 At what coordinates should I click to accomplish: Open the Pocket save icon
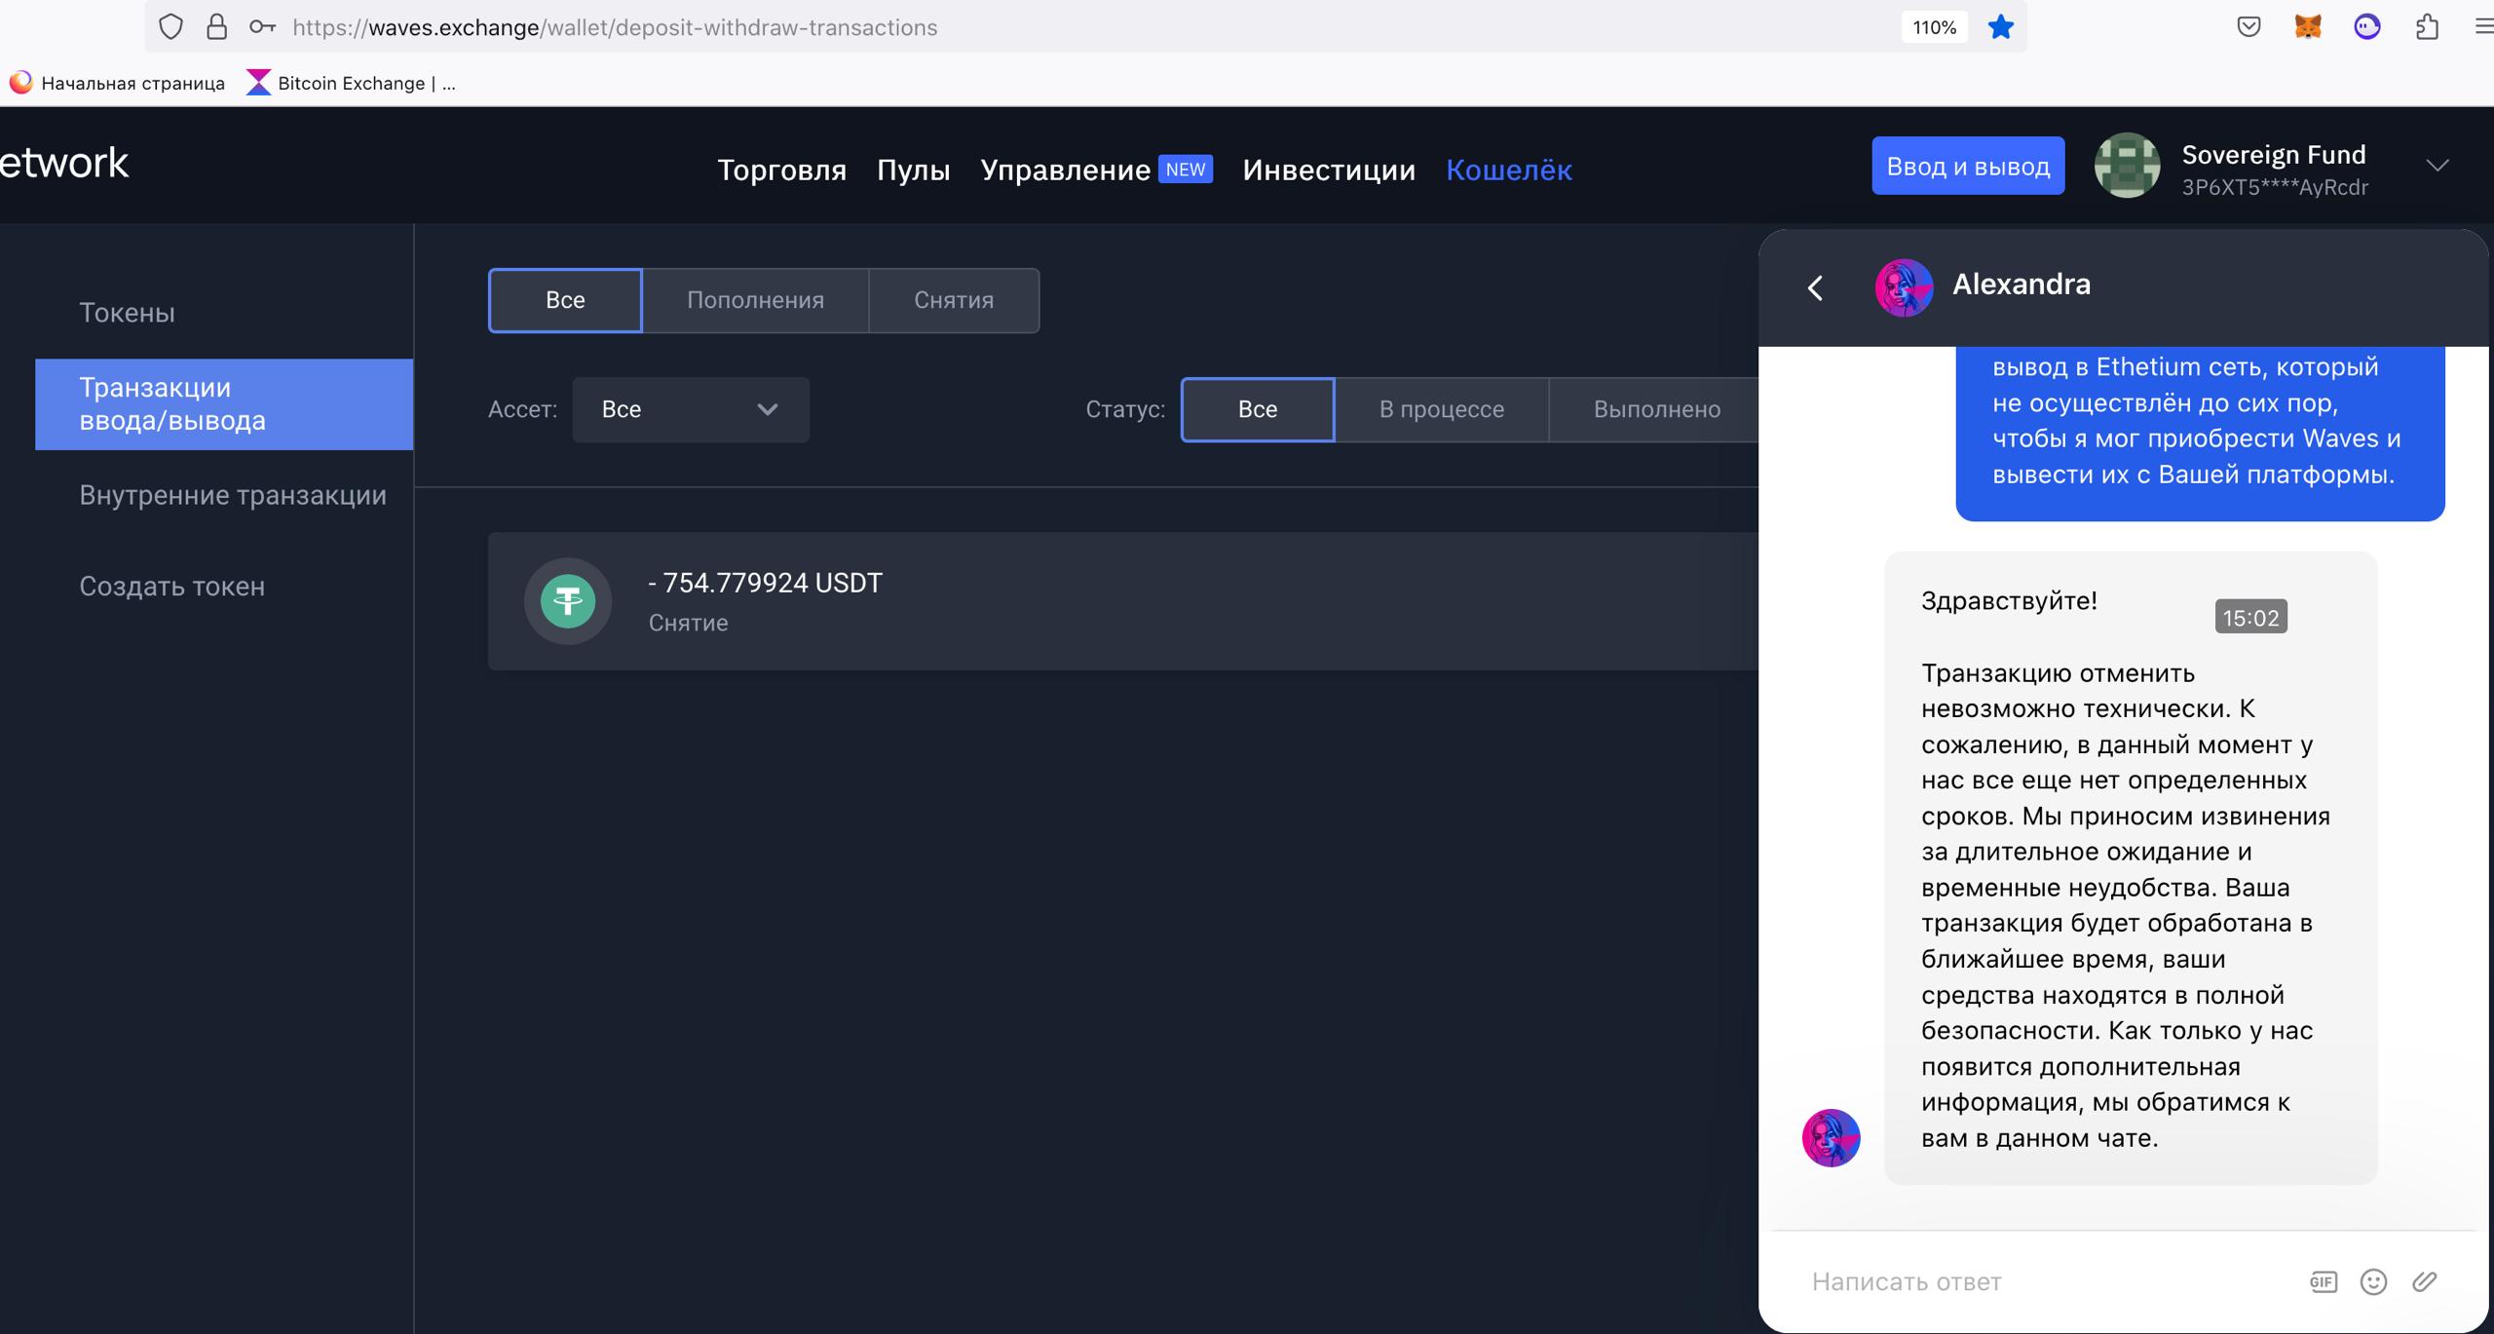(x=2248, y=27)
